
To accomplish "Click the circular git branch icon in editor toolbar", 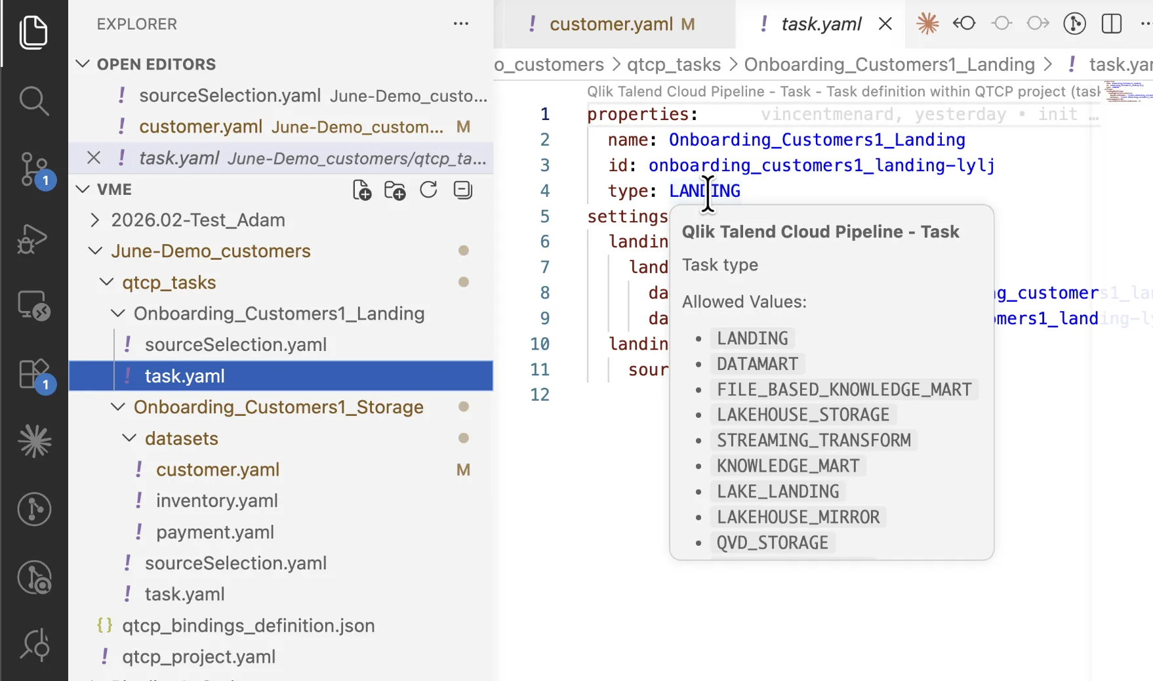I will (x=1074, y=24).
